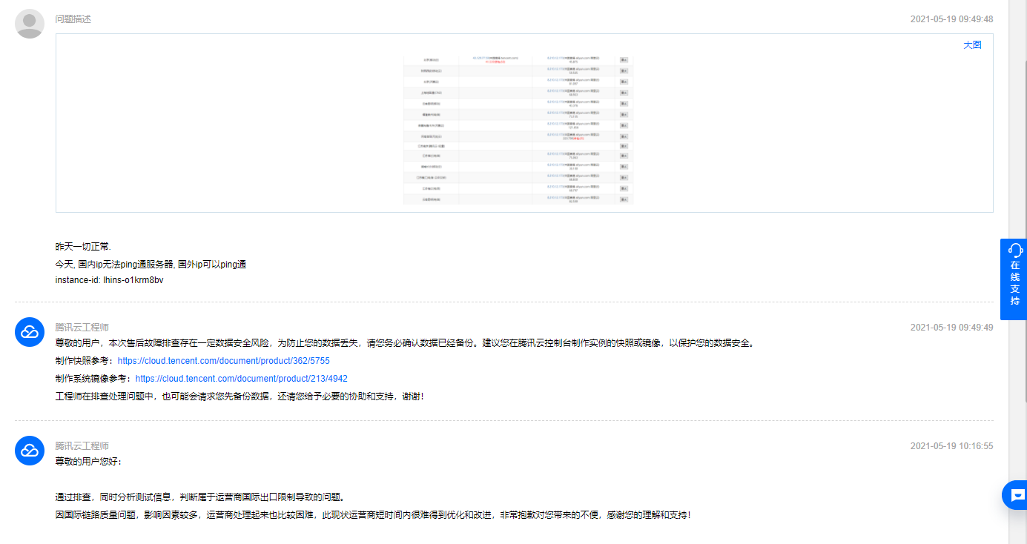
Task: Click the Tencent Cloud logo avatar on first engineer reply
Action: tap(29, 332)
